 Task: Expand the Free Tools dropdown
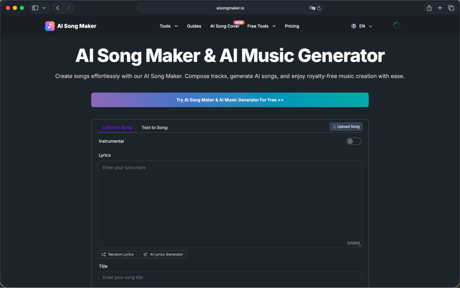[x=261, y=26]
